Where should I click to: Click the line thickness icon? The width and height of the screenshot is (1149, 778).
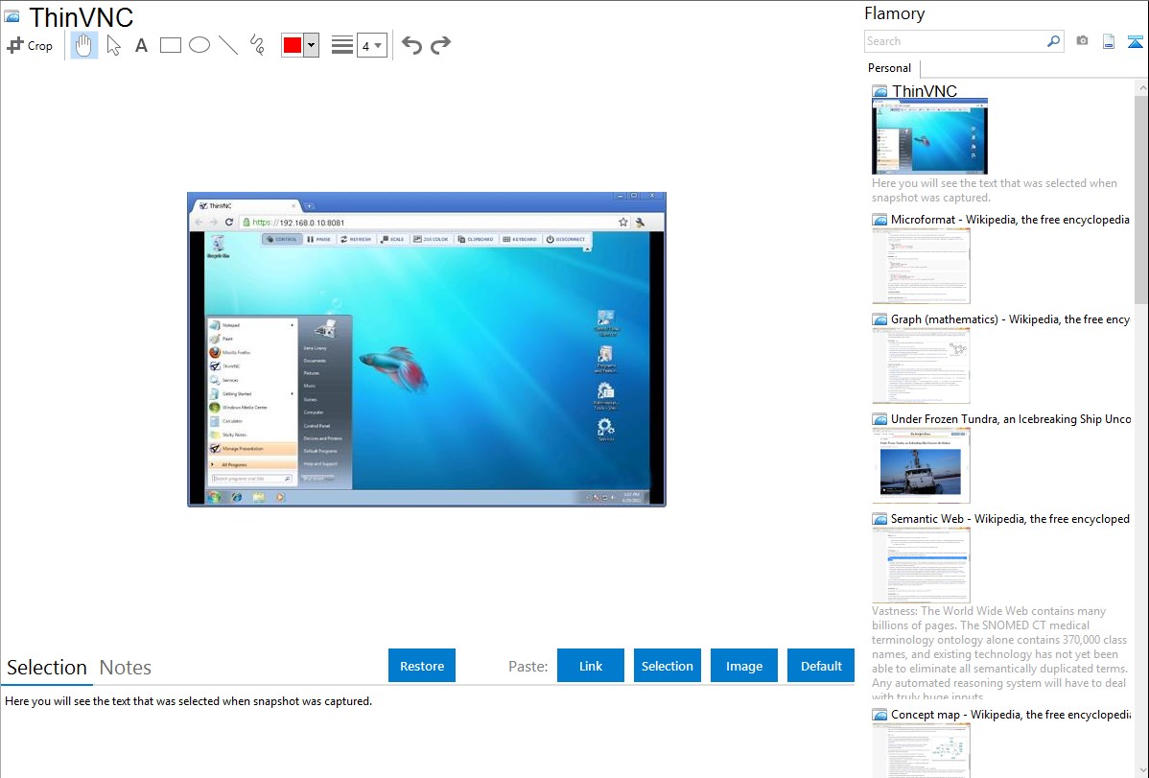point(342,45)
